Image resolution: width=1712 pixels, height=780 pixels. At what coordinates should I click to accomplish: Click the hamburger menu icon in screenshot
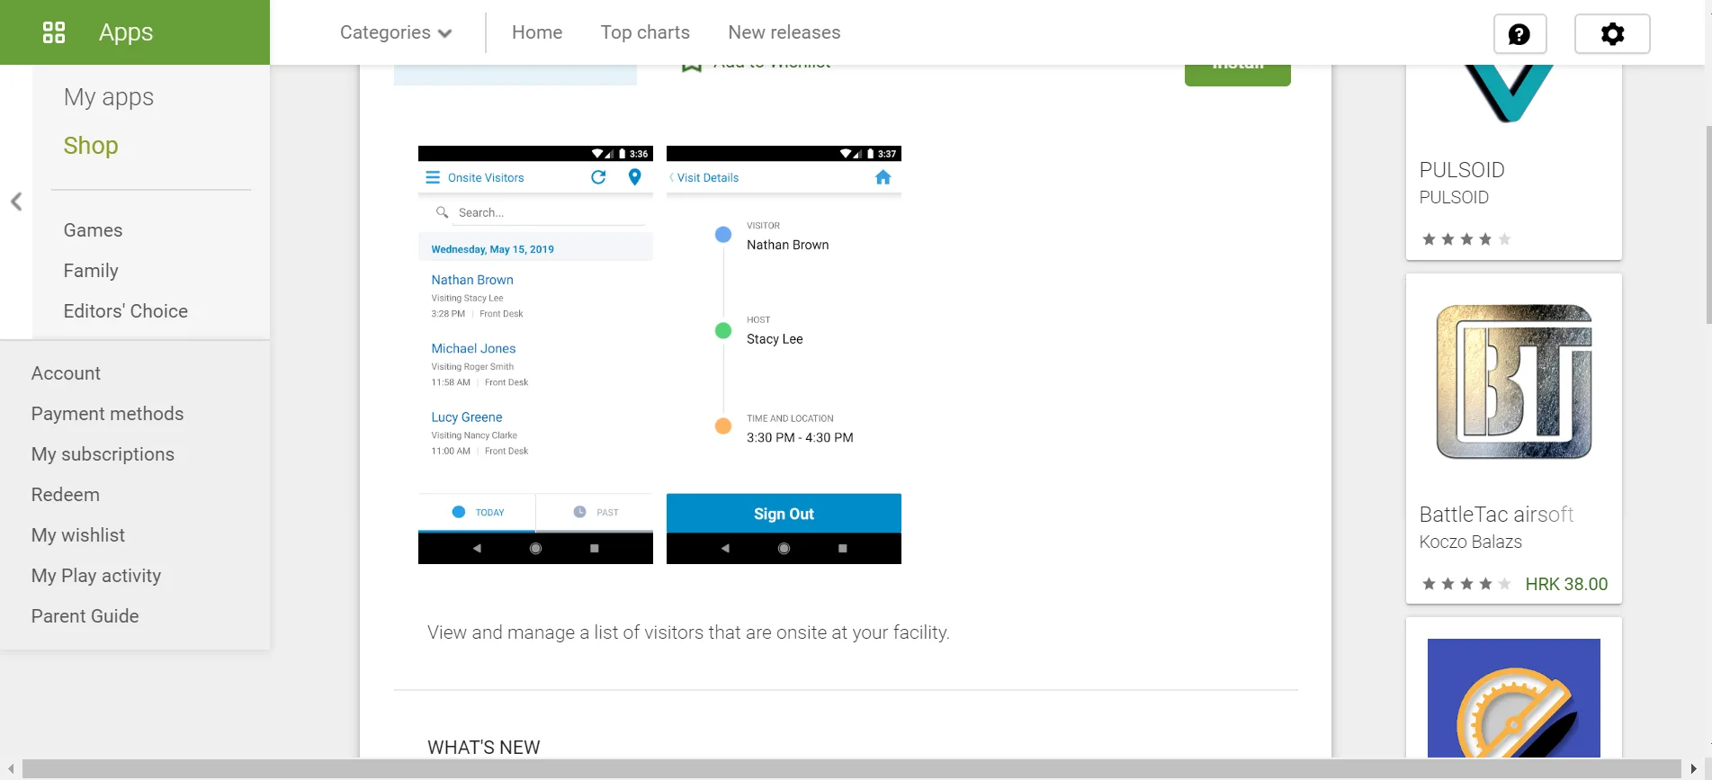pyautogui.click(x=433, y=177)
